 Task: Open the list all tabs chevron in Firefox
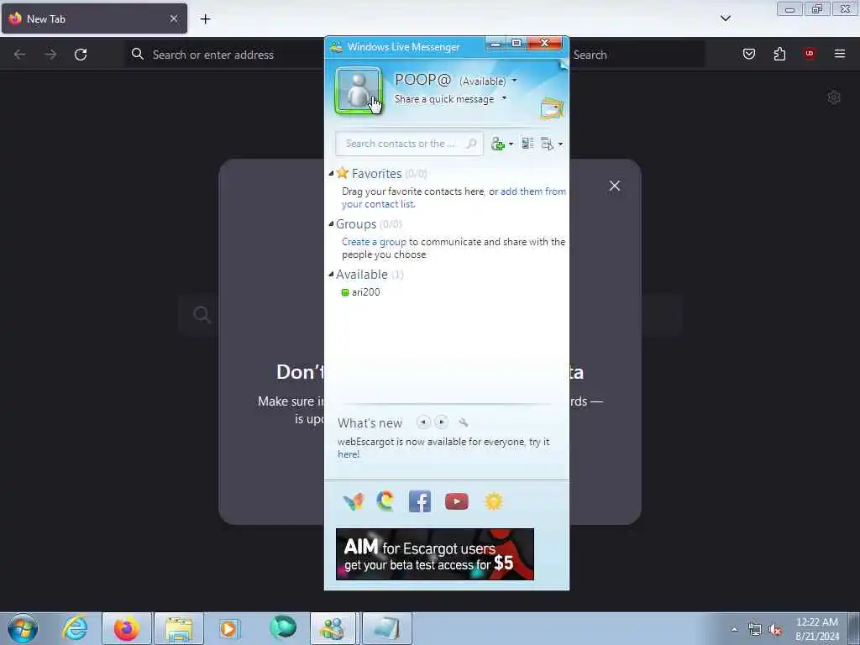pos(726,18)
